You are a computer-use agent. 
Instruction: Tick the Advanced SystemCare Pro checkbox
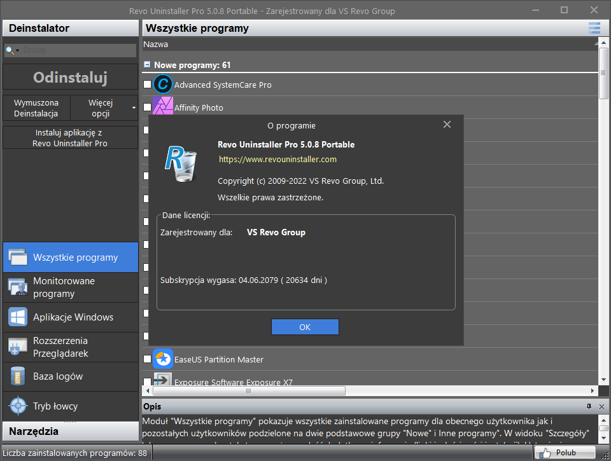click(x=147, y=84)
